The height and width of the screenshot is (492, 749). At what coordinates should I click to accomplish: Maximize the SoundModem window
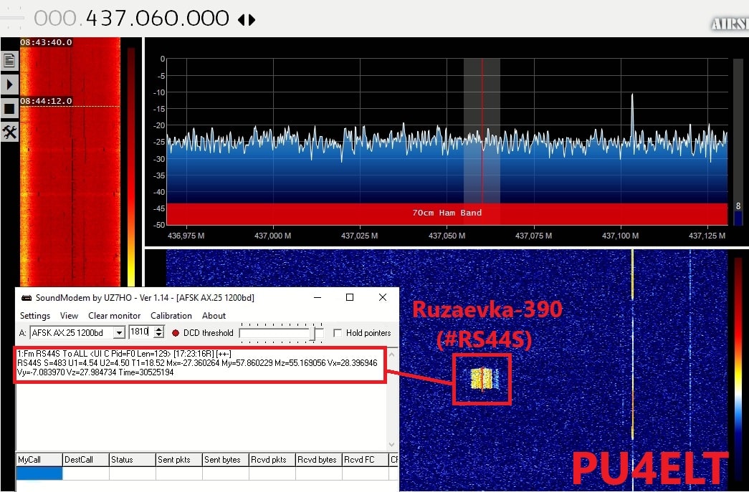350,297
